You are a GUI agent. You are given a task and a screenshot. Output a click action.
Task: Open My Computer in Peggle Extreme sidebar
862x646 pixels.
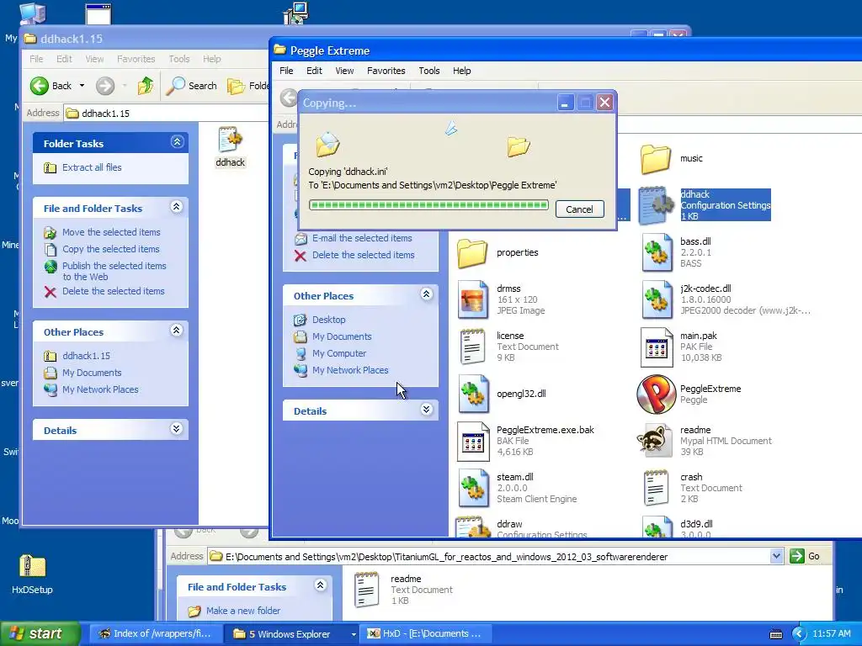339,354
